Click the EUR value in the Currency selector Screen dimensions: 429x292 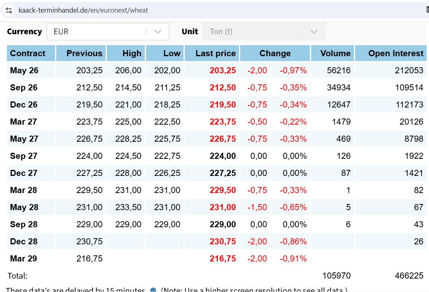[x=61, y=32]
